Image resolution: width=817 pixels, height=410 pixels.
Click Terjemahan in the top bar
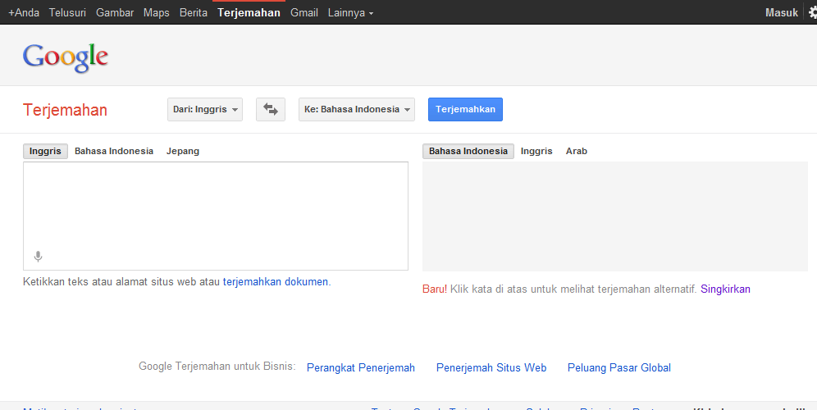tap(249, 12)
